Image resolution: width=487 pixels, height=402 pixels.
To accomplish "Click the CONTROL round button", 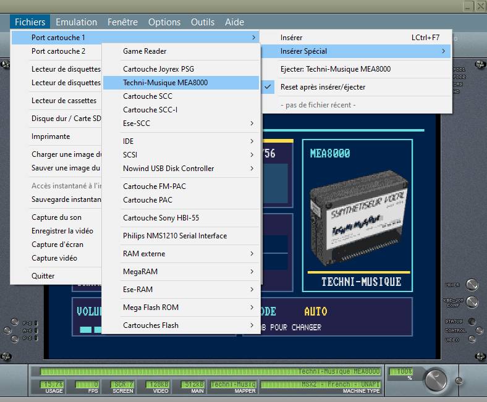I will [479, 330].
